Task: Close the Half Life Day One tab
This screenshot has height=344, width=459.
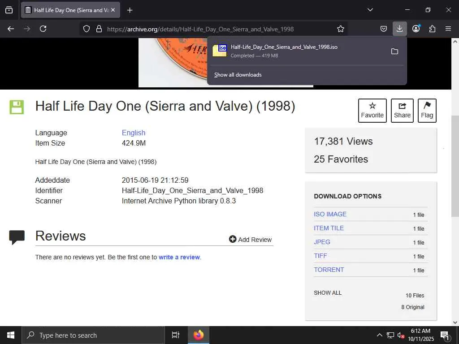Action: tap(113, 10)
